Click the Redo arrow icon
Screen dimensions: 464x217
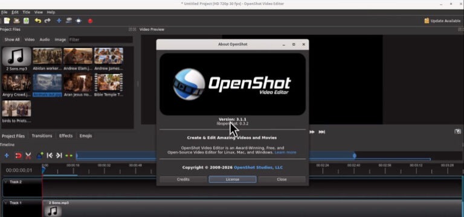click(47, 20)
